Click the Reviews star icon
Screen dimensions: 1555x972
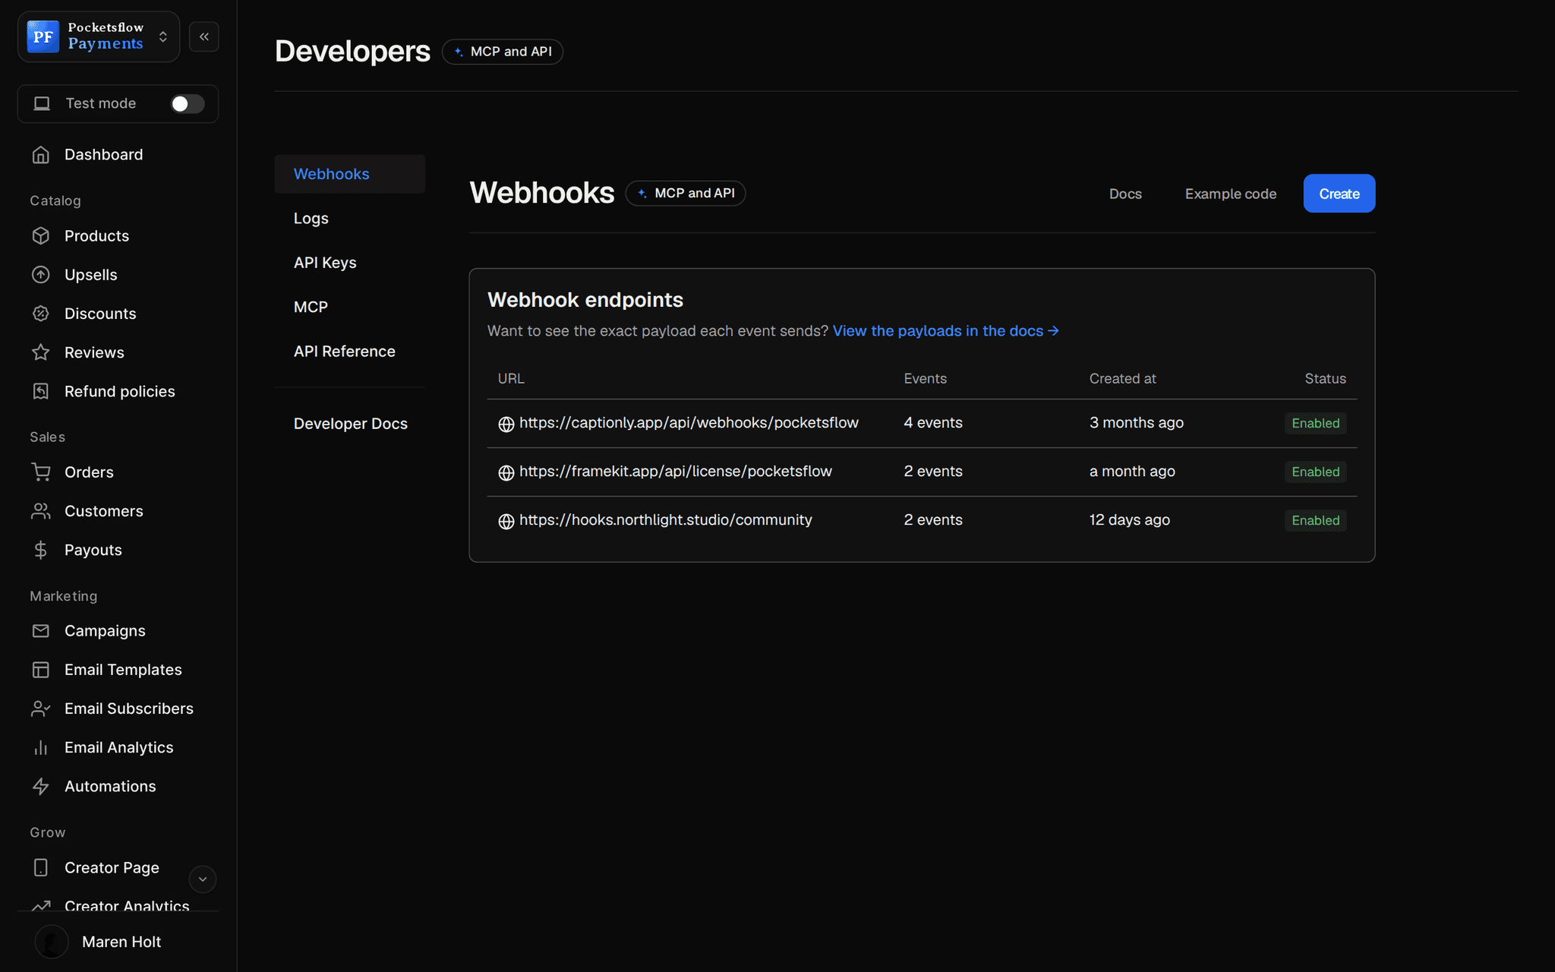(x=41, y=352)
